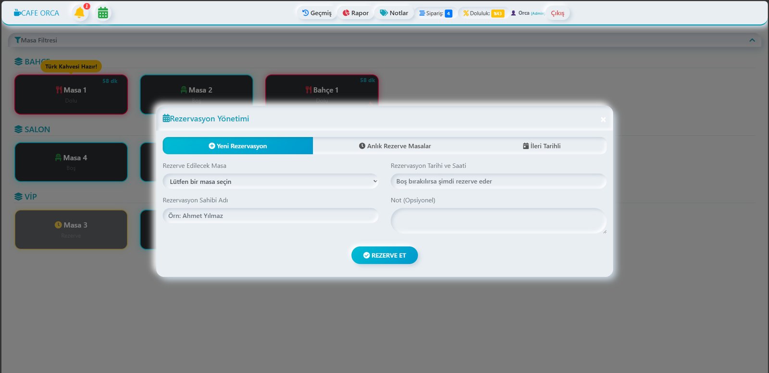Viewport: 769px width, 373px height.
Task: Select the Yeni Rezervasyon tab
Action: [238, 146]
